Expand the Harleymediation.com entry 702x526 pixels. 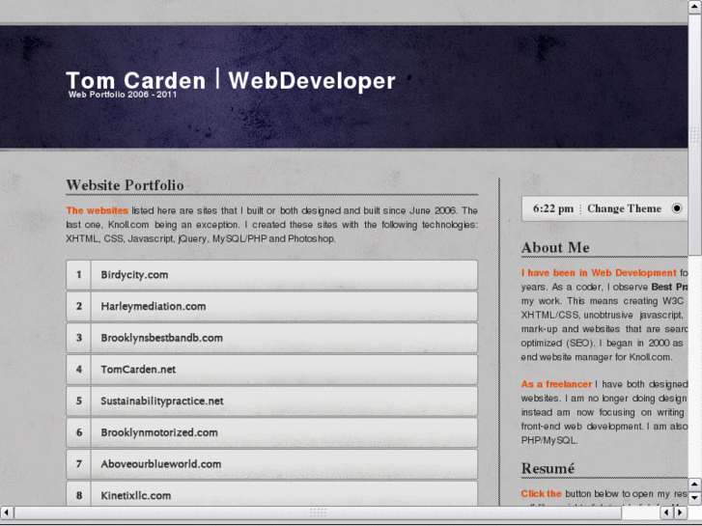[x=271, y=306]
